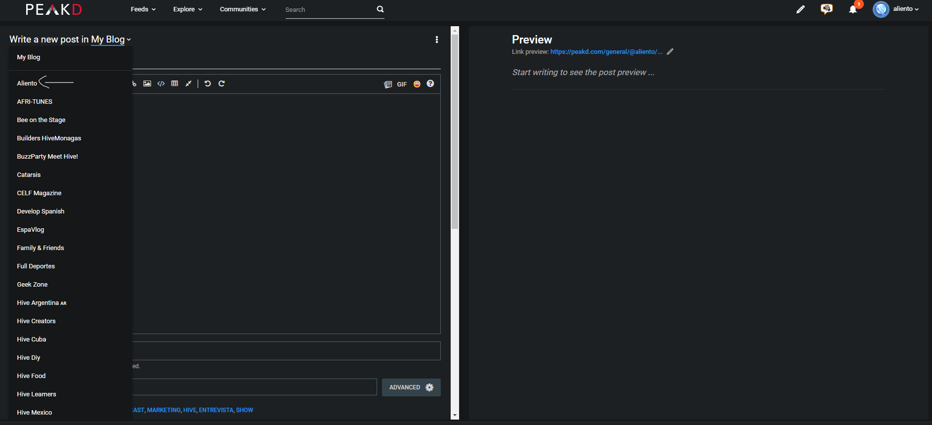Viewport: 932px width, 425px height.
Task: Choose the Geek Zone community
Action: pyautogui.click(x=71, y=284)
